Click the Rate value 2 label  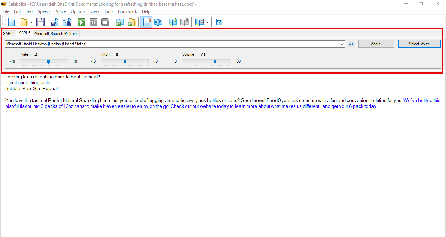click(x=36, y=54)
